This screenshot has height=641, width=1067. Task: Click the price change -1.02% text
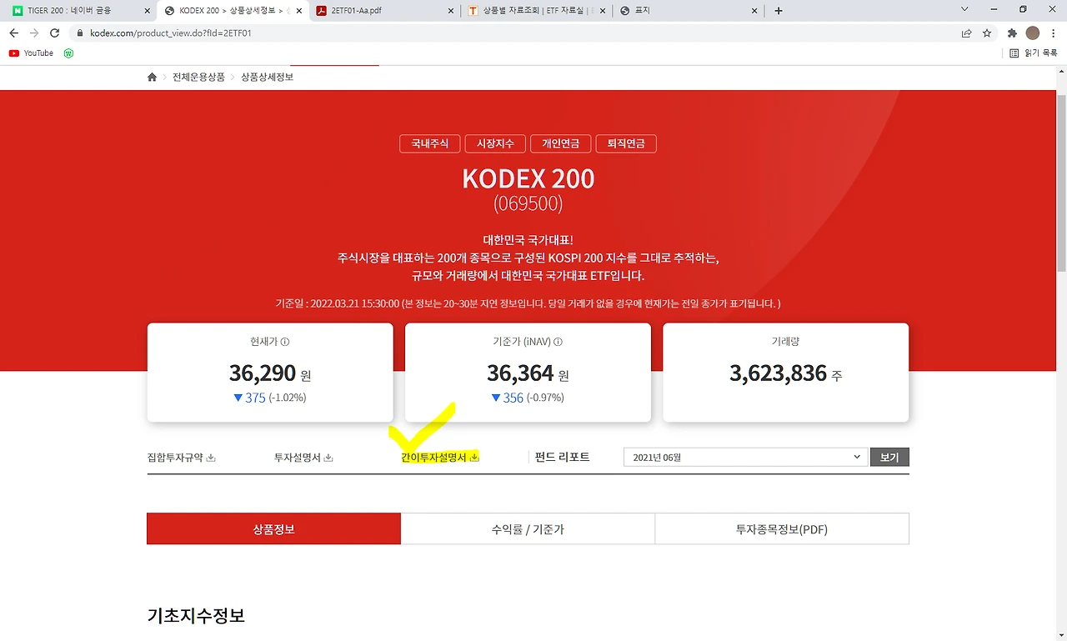pos(288,398)
